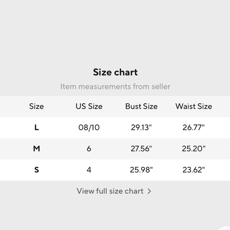Select the Bust Size column header
The width and height of the screenshot is (230, 230).
click(141, 106)
